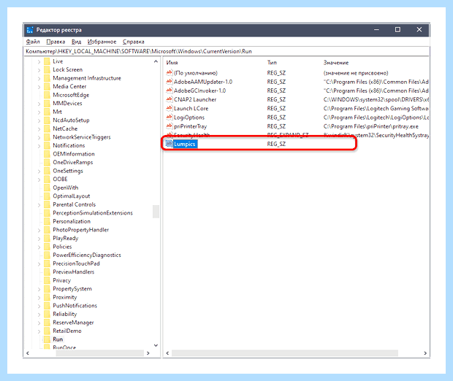Select the NetworkServiceTriggers folder icon
The width and height of the screenshot is (453, 381).
47,137
